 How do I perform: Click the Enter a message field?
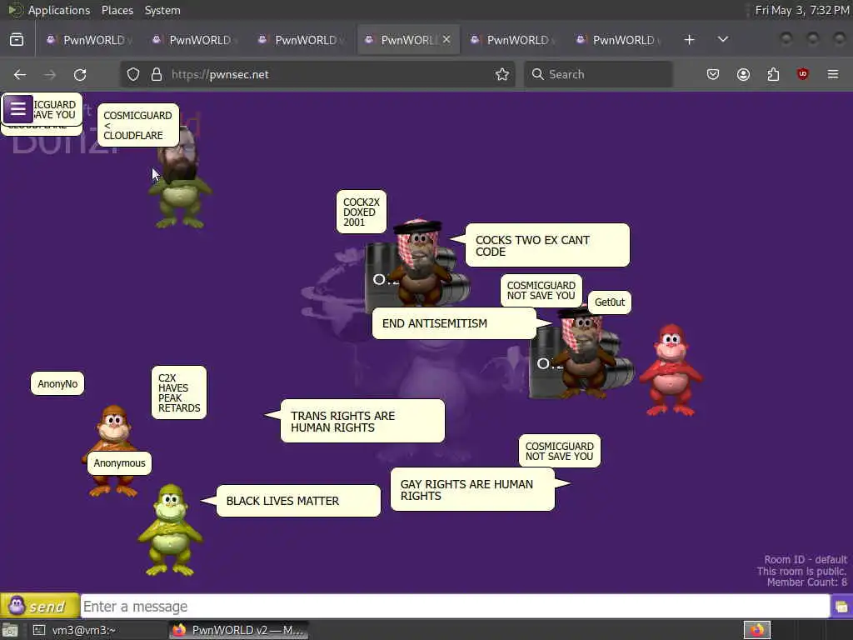[x=455, y=607]
